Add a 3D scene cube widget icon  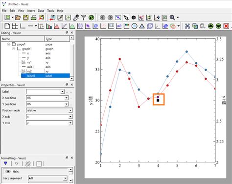click(150, 26)
